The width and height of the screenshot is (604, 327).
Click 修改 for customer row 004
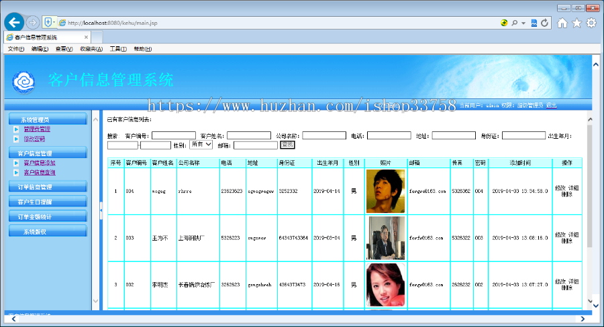point(560,188)
